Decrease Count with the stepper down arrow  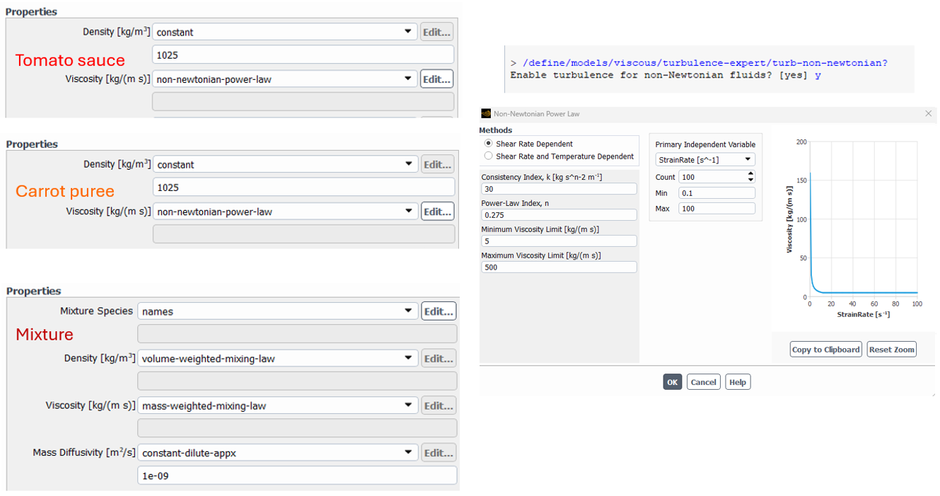(x=750, y=180)
